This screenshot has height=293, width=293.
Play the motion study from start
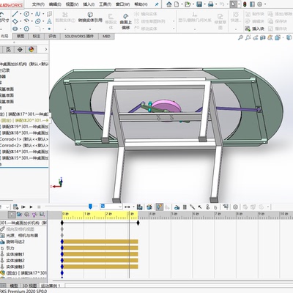tap(23, 207)
